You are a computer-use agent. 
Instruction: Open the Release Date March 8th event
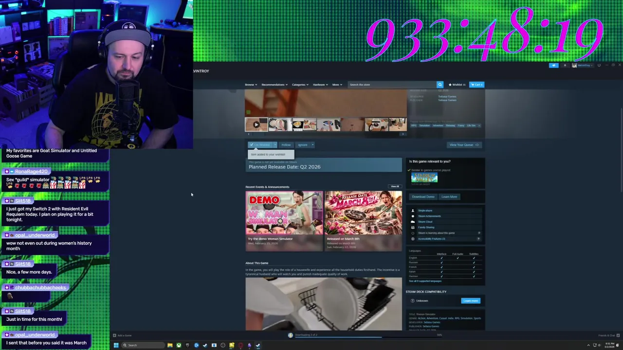click(364, 221)
